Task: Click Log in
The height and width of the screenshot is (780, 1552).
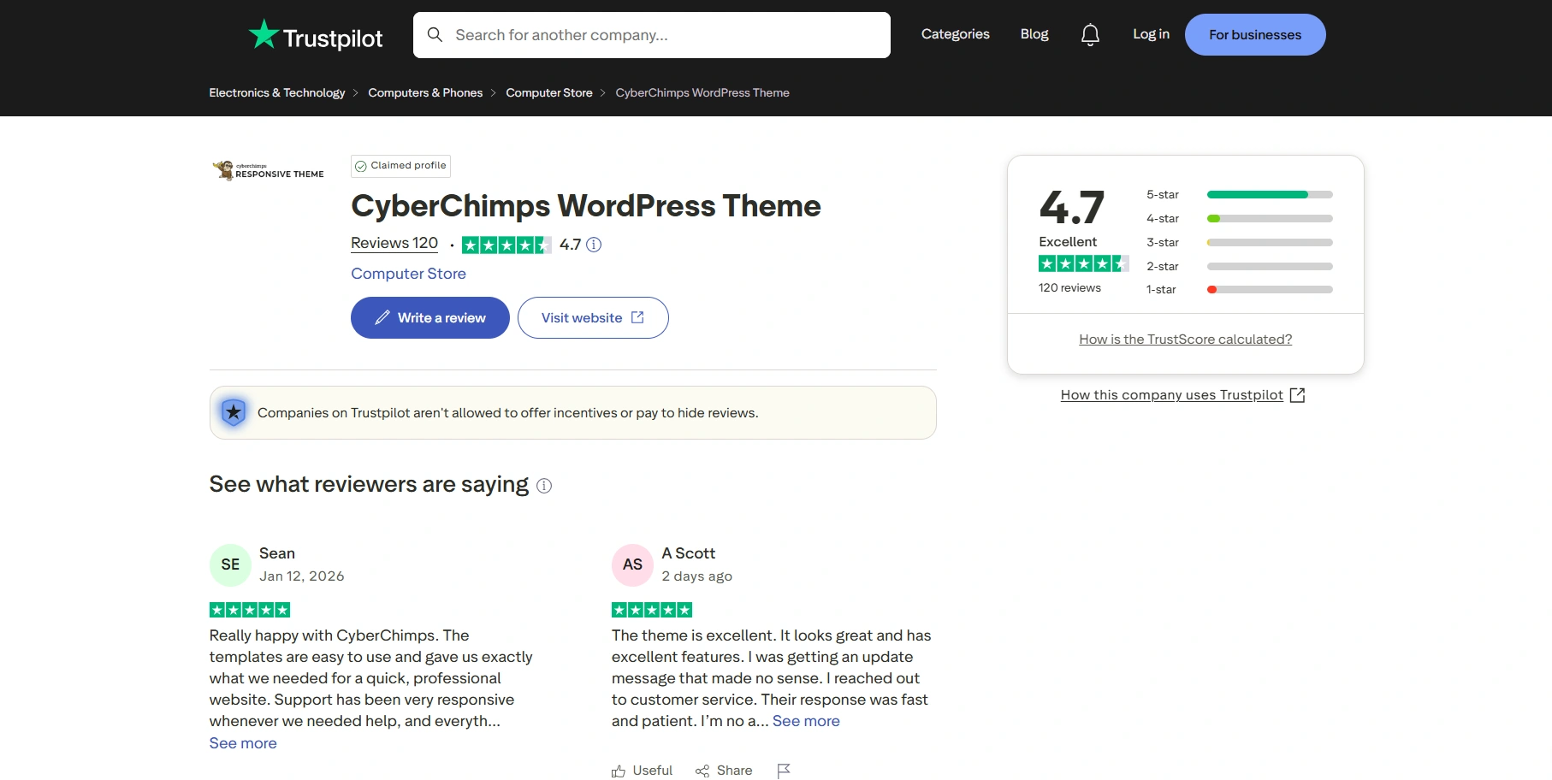Action: pyautogui.click(x=1151, y=34)
